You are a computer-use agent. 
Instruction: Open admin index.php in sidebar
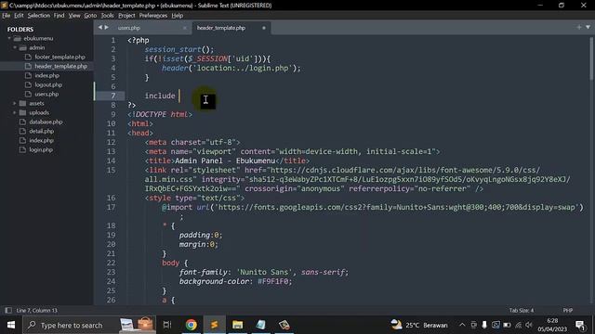tap(47, 75)
